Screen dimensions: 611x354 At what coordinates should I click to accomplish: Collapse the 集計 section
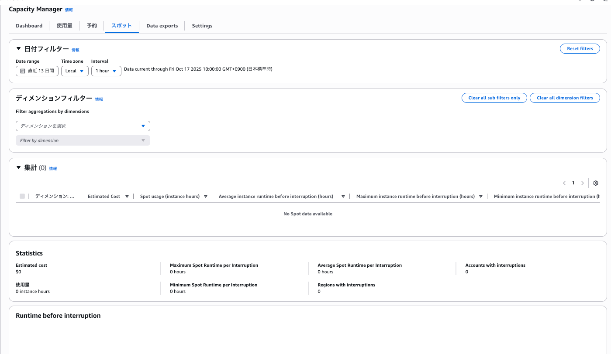(19, 168)
